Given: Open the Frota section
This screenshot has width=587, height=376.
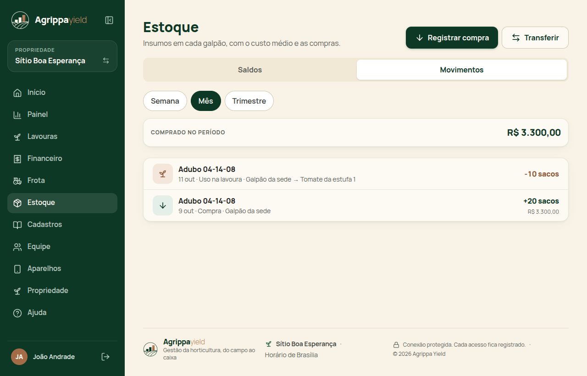Looking at the screenshot, I should (x=62, y=181).
